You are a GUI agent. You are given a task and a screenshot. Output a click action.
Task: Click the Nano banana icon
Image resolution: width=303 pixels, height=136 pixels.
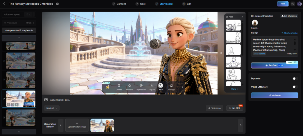click(107, 87)
